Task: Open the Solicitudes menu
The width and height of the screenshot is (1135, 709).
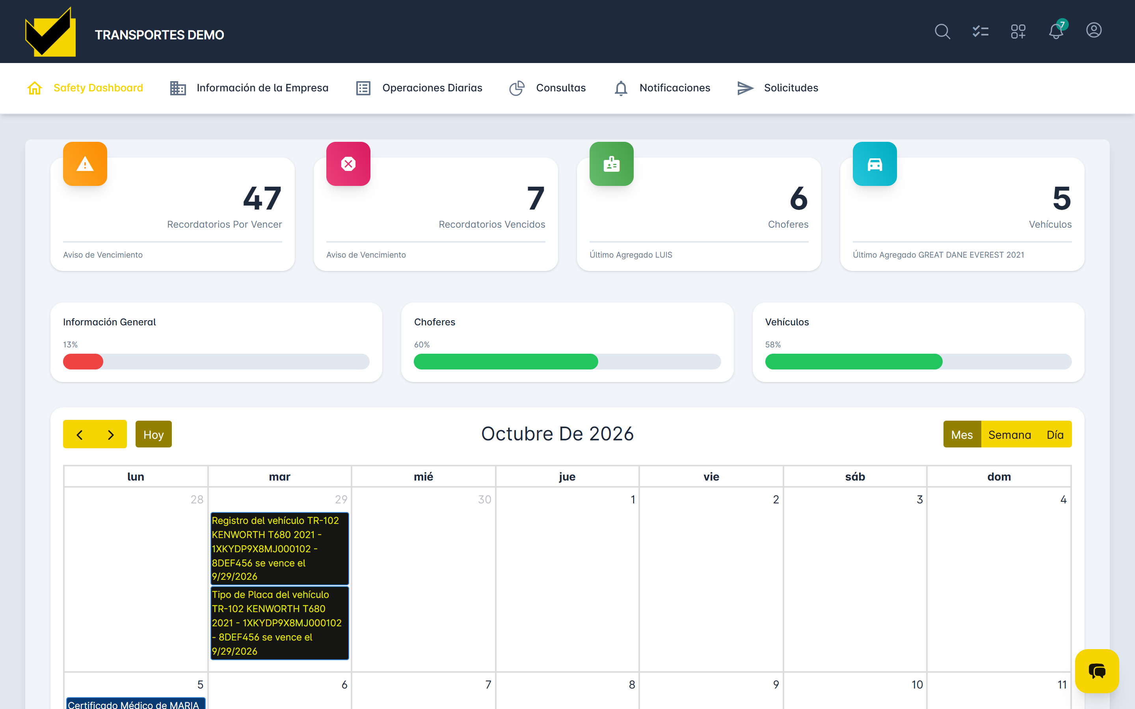Action: click(791, 88)
